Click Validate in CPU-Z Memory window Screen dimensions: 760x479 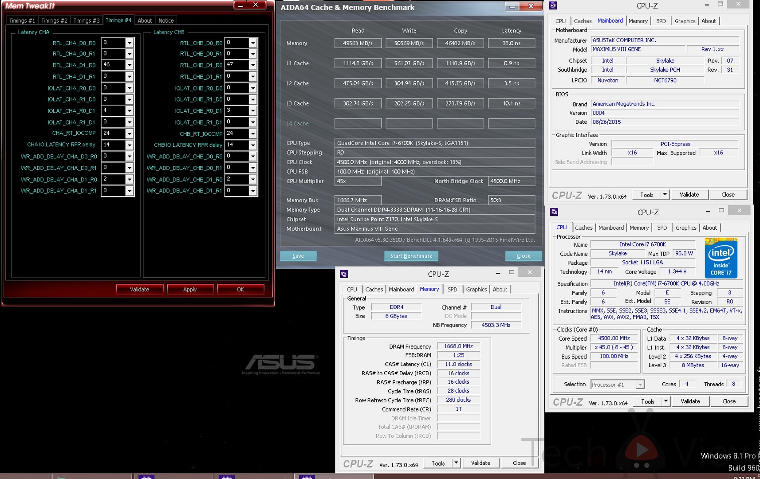480,463
